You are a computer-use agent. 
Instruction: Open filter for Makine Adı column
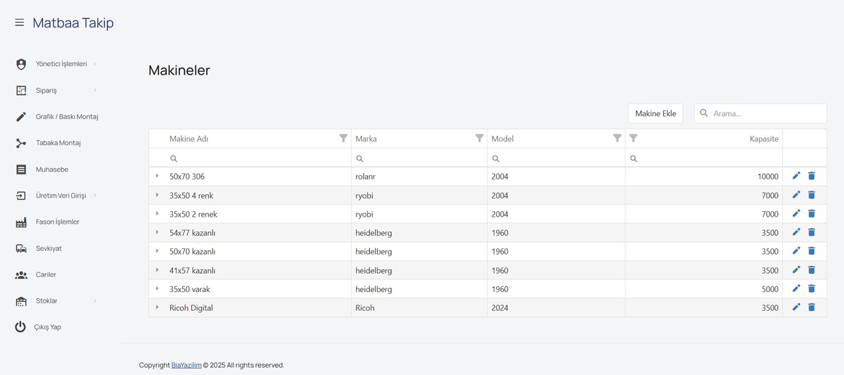343,139
